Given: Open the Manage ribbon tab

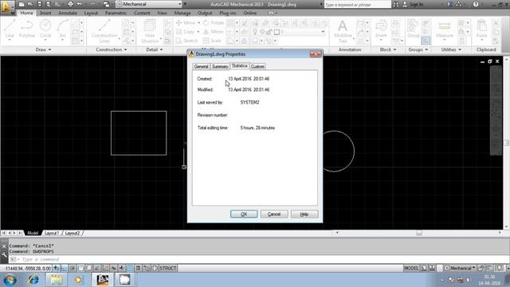Looking at the screenshot, I should 182,13.
